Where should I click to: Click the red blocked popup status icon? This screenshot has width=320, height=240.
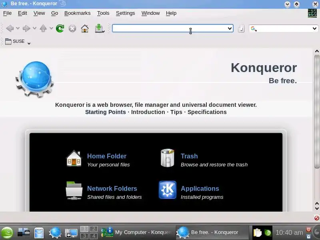pos(316,218)
